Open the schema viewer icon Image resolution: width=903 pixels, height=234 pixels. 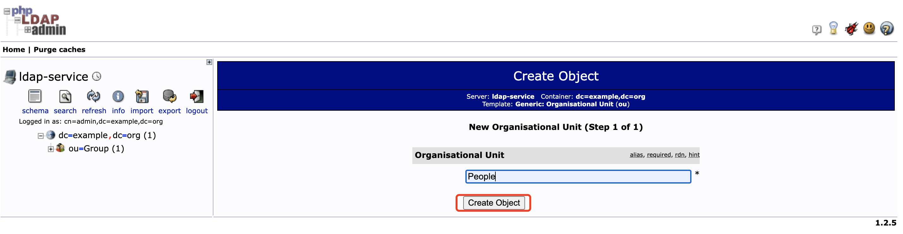click(35, 96)
